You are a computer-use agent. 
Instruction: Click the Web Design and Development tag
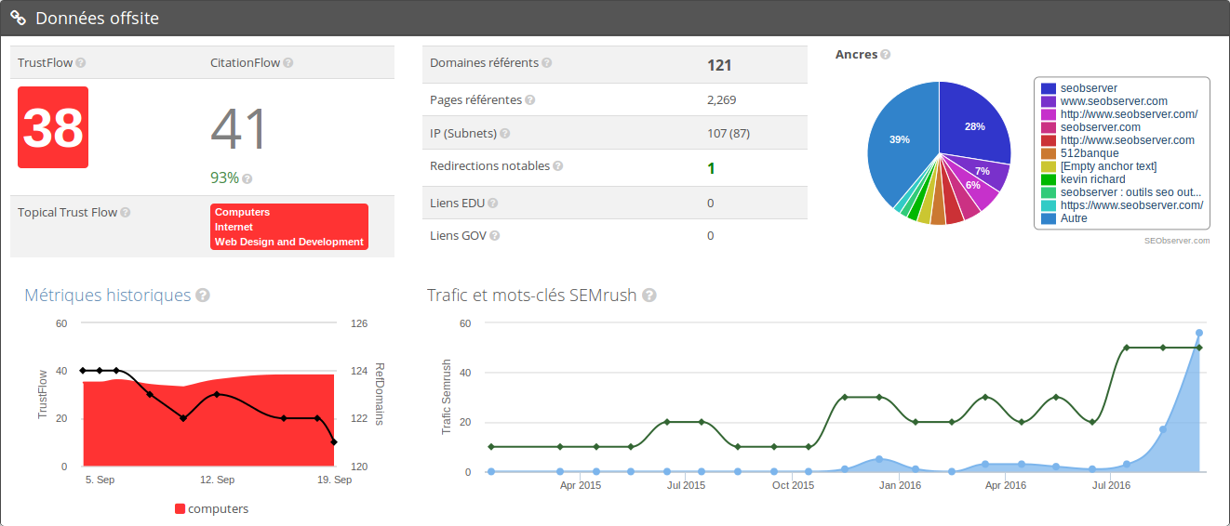(x=288, y=242)
